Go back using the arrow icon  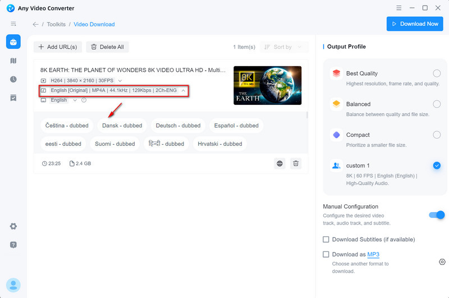pyautogui.click(x=35, y=24)
